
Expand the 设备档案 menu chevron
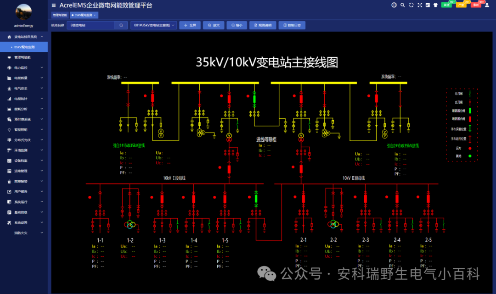point(42,161)
